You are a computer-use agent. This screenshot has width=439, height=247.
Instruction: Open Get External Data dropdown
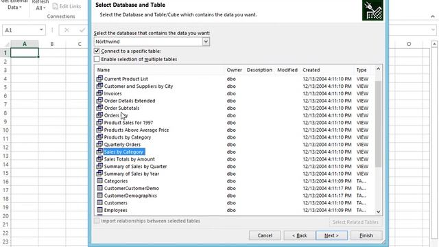pyautogui.click(x=14, y=5)
